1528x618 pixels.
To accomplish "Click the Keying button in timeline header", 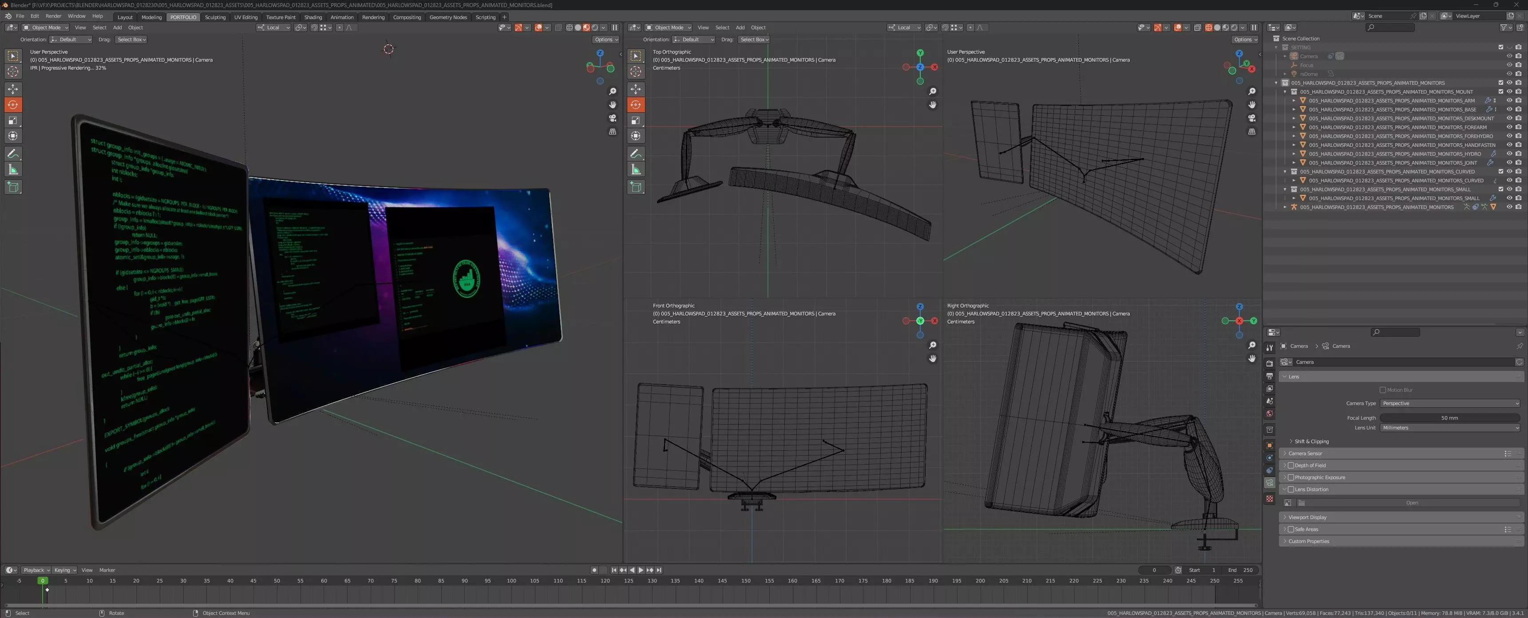I will [64, 570].
